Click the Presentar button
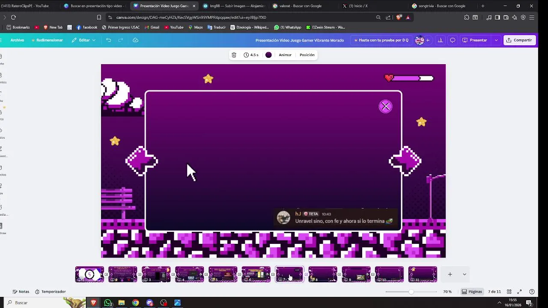Image resolution: width=548 pixels, height=308 pixels. pyautogui.click(x=475, y=40)
